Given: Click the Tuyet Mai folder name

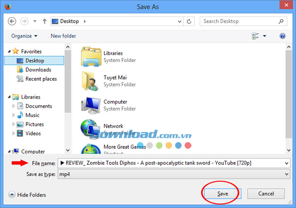Looking at the screenshot, I should [115, 77].
